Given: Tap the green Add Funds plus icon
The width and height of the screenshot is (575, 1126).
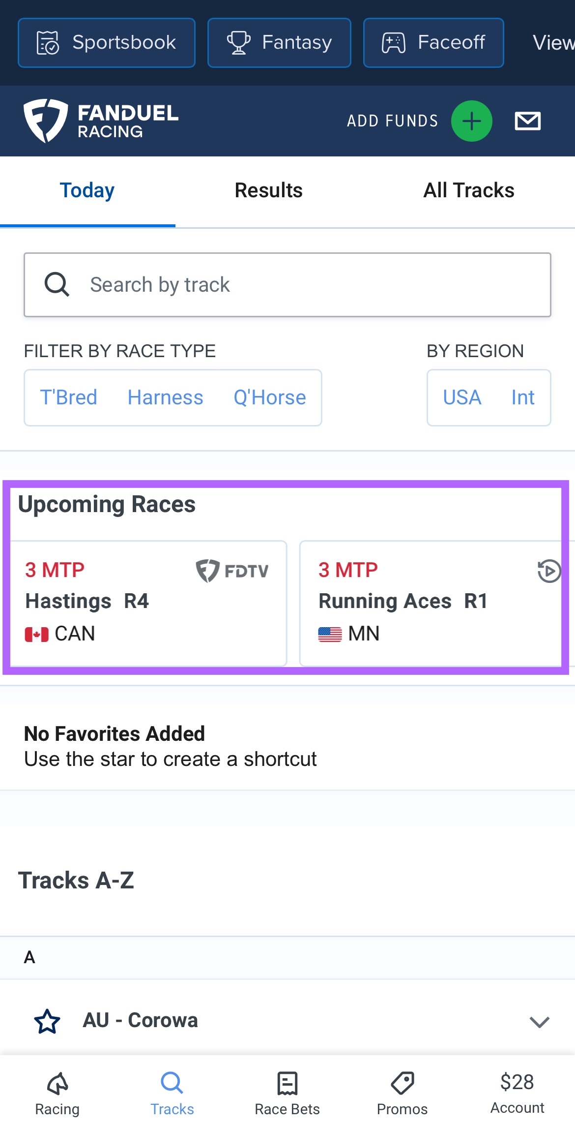Looking at the screenshot, I should coord(471,121).
